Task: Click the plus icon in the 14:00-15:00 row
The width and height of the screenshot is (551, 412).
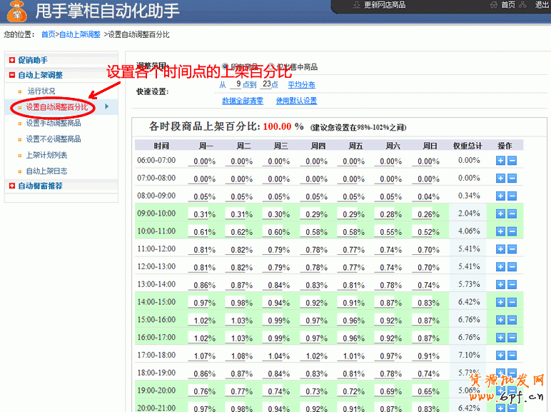Action: pos(500,301)
